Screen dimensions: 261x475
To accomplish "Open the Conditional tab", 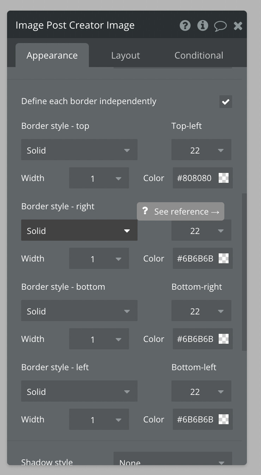I will tap(199, 55).
